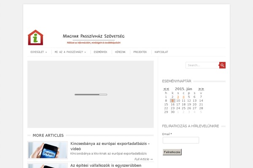Select highlighted June 9 in calendar

172,101
